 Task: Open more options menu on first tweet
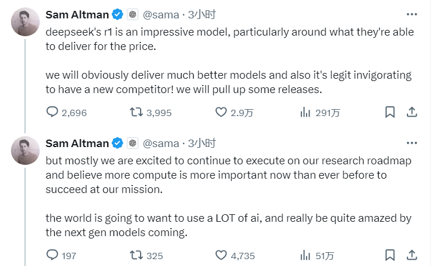coord(412,14)
